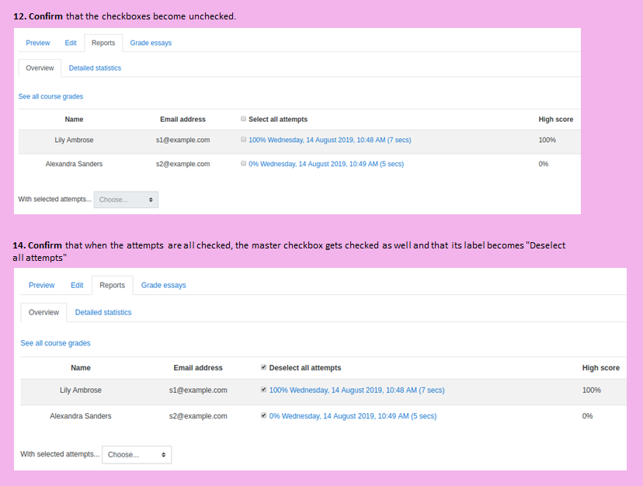Open Alexandra Sanders 0% attempt link in lower panel

[353, 416]
